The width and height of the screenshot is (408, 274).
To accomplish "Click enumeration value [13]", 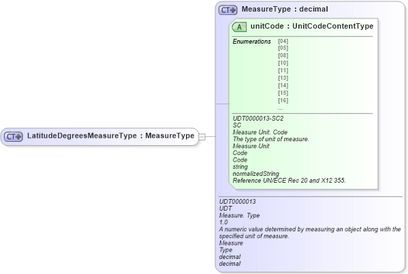I will 283,78.
